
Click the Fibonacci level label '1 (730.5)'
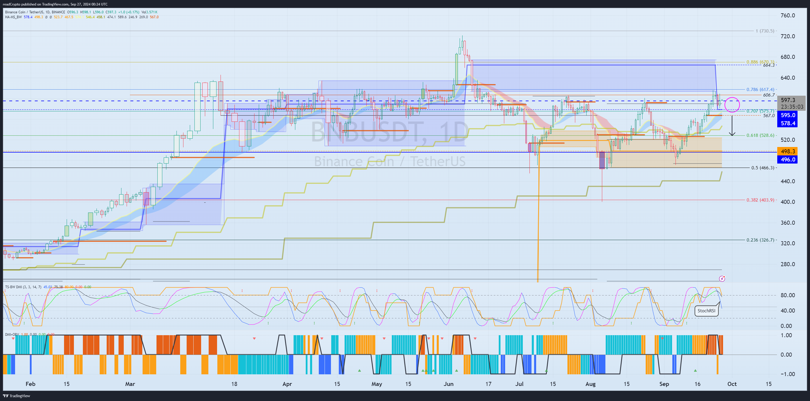pos(765,31)
